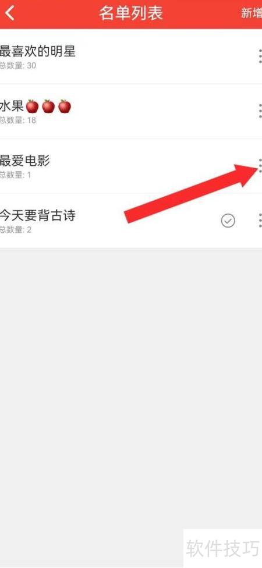The image size is (262, 568).
Task: Open more options for 最喜欢的明星
Action: [x=260, y=56]
